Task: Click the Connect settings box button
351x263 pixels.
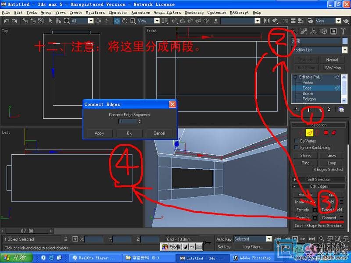Action: pyautogui.click(x=341, y=217)
